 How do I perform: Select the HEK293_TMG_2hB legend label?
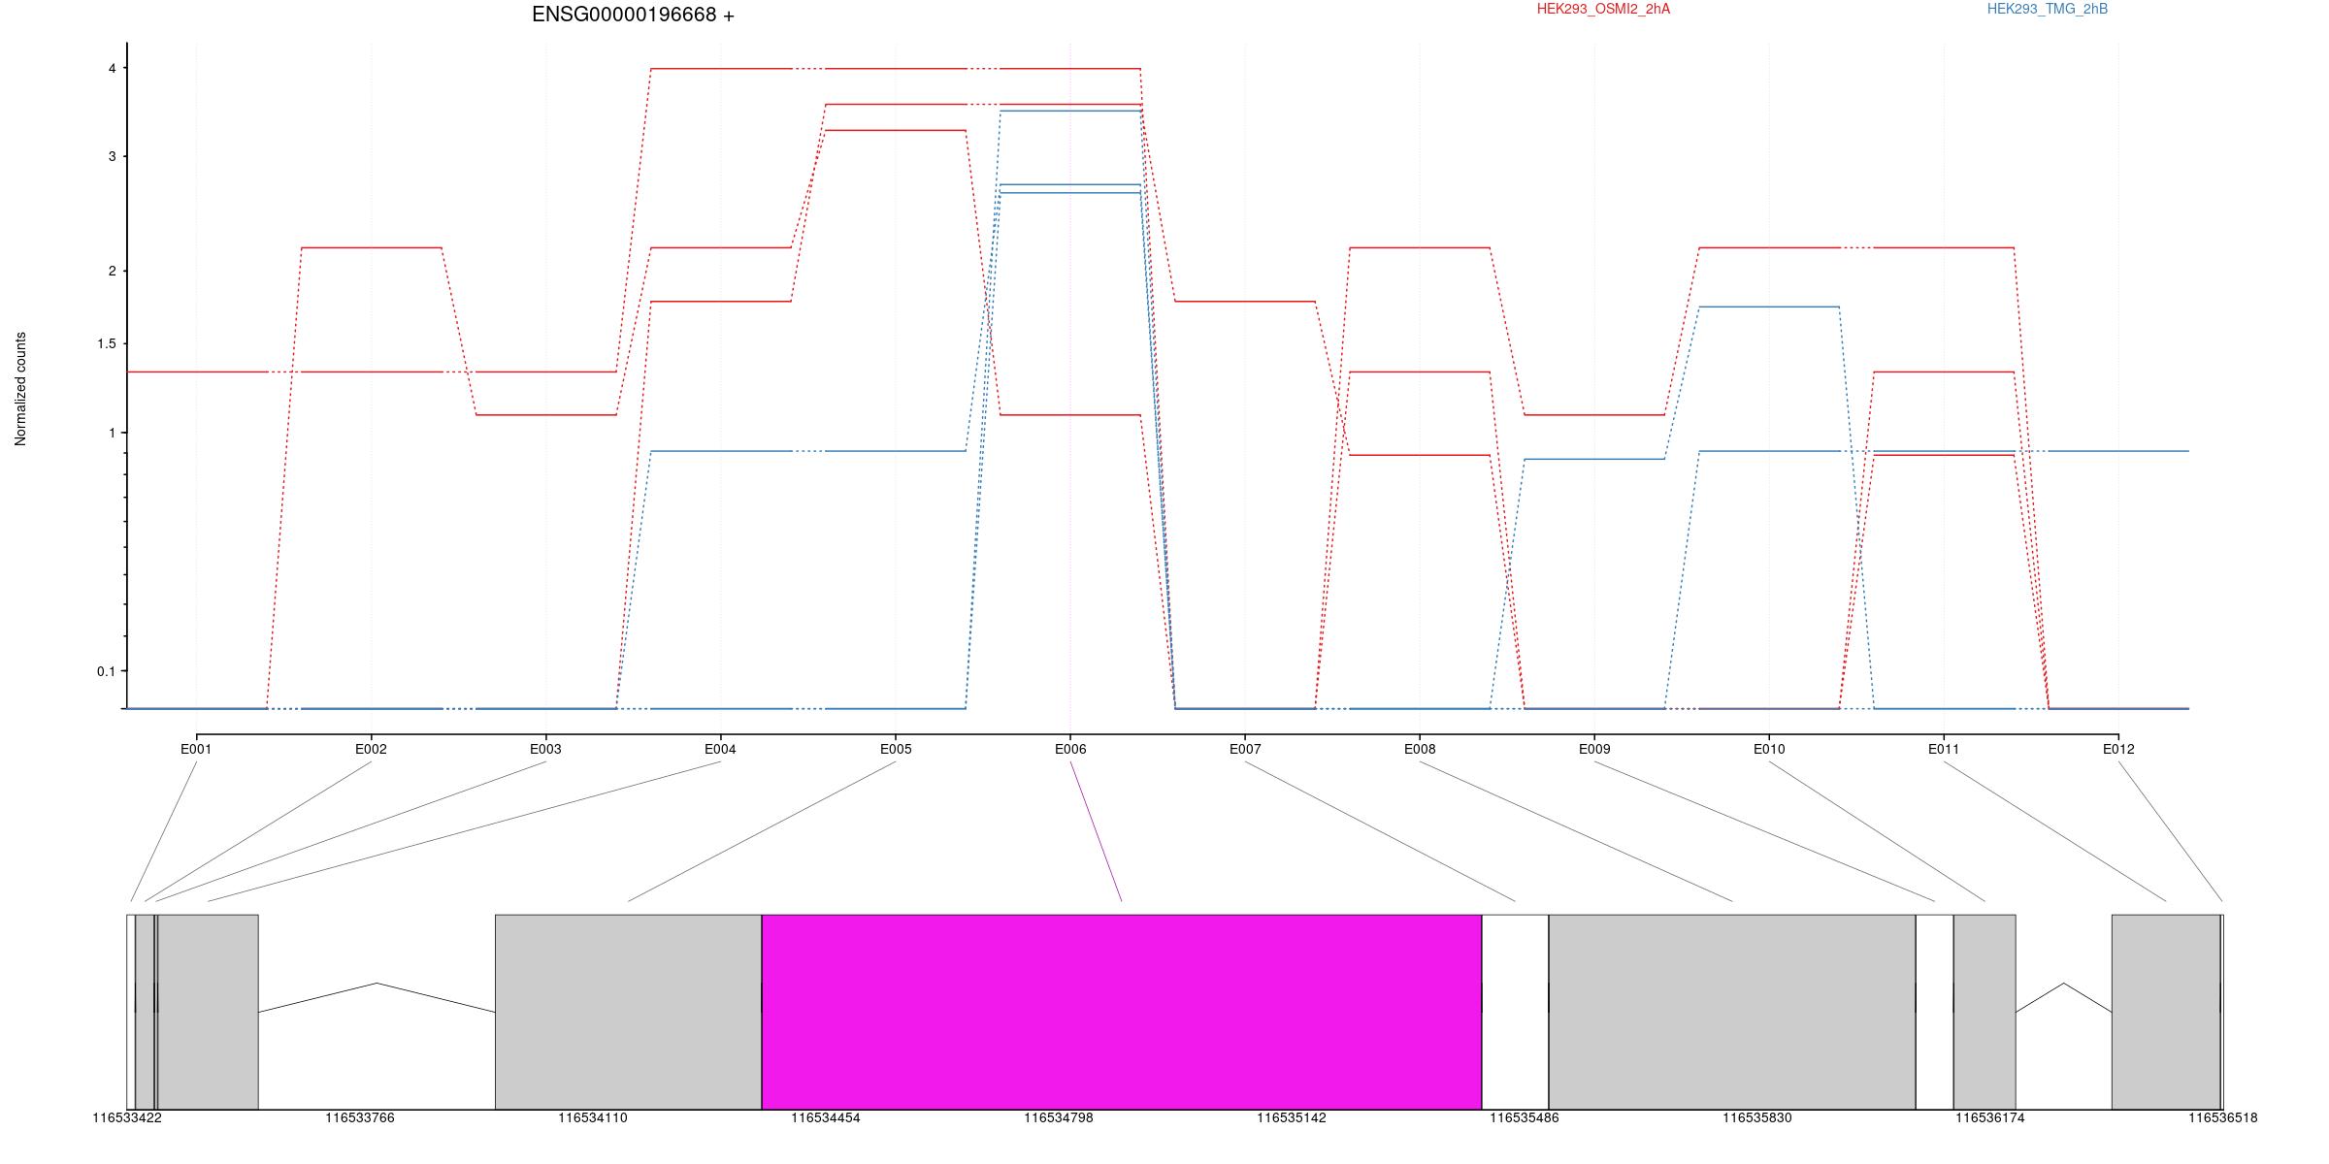pos(2048,9)
